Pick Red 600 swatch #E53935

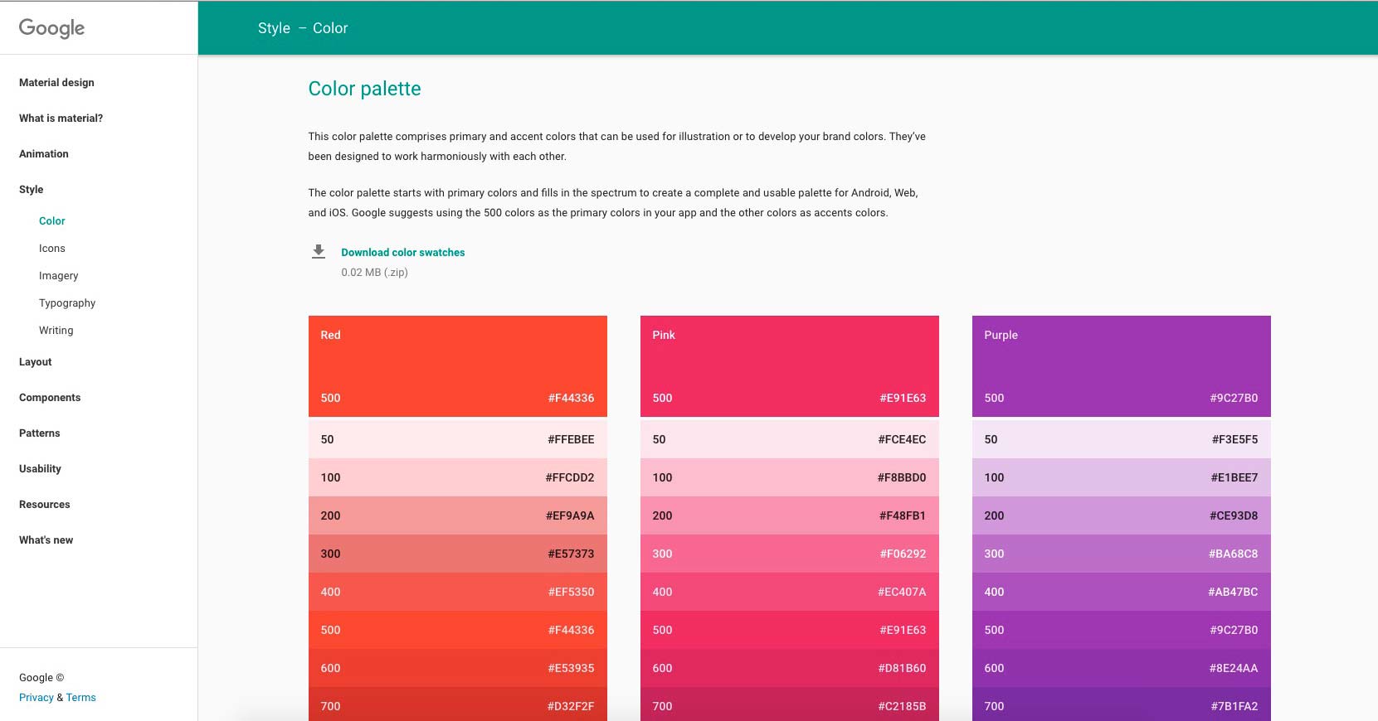(458, 668)
